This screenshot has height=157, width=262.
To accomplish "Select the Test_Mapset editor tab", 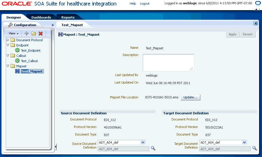I will 72,25.
